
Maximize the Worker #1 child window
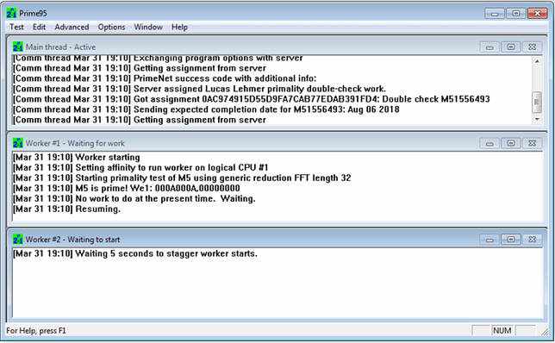511,143
